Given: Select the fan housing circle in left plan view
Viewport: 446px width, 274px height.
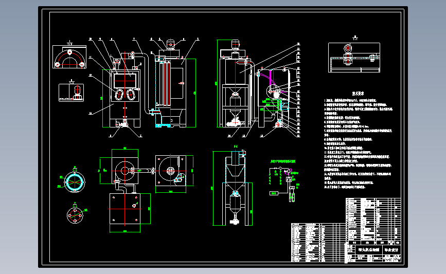Looking at the screenshot, I should 124,171.
